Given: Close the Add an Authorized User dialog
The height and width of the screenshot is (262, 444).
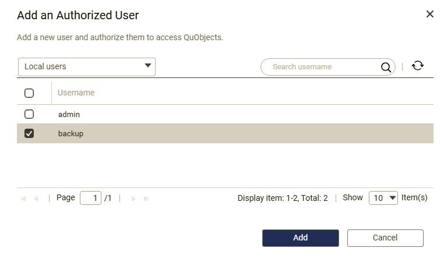Looking at the screenshot, I should click(x=430, y=14).
